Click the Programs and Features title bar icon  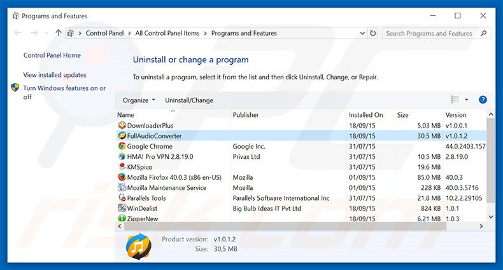pos(15,16)
